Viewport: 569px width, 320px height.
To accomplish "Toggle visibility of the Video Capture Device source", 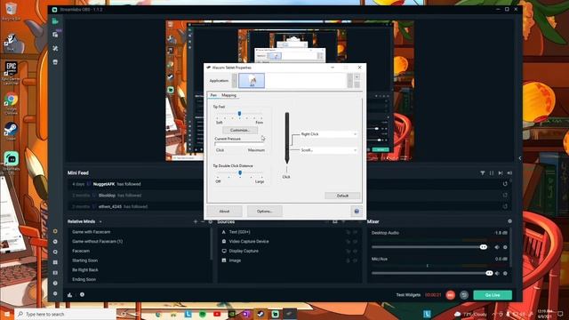I will (356, 241).
